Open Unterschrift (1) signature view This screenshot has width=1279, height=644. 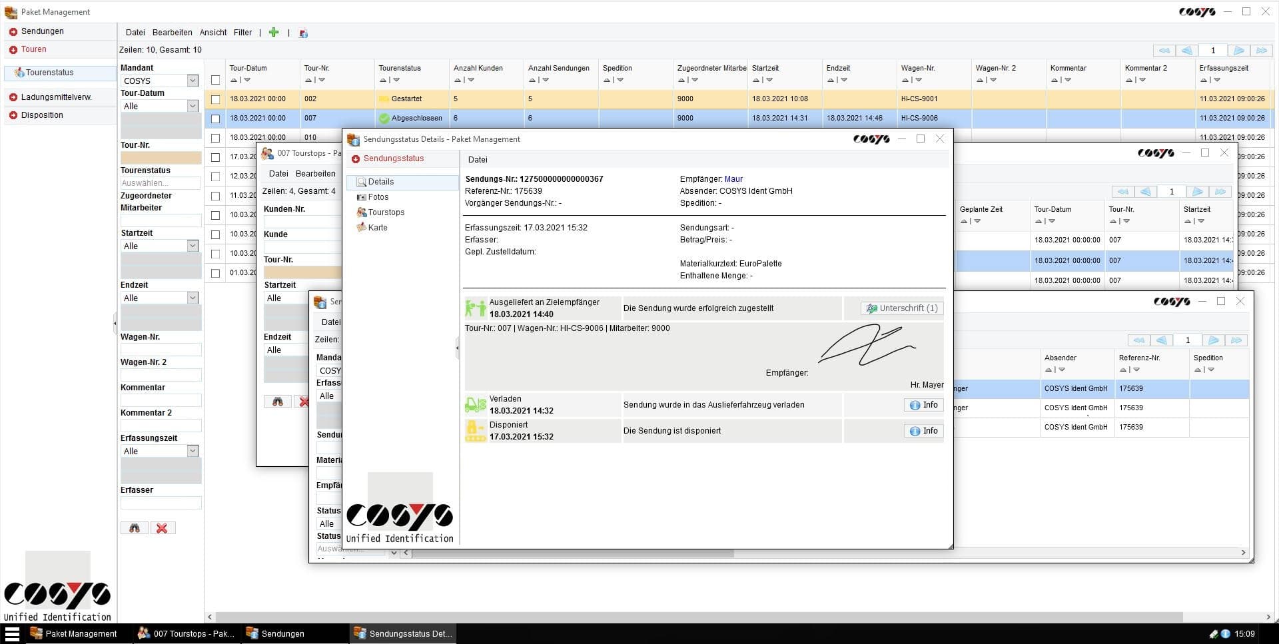tap(901, 308)
